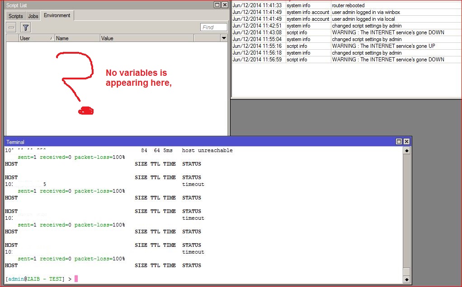The image size is (462, 287).
Task: Click the Find input field
Action: tap(214, 28)
